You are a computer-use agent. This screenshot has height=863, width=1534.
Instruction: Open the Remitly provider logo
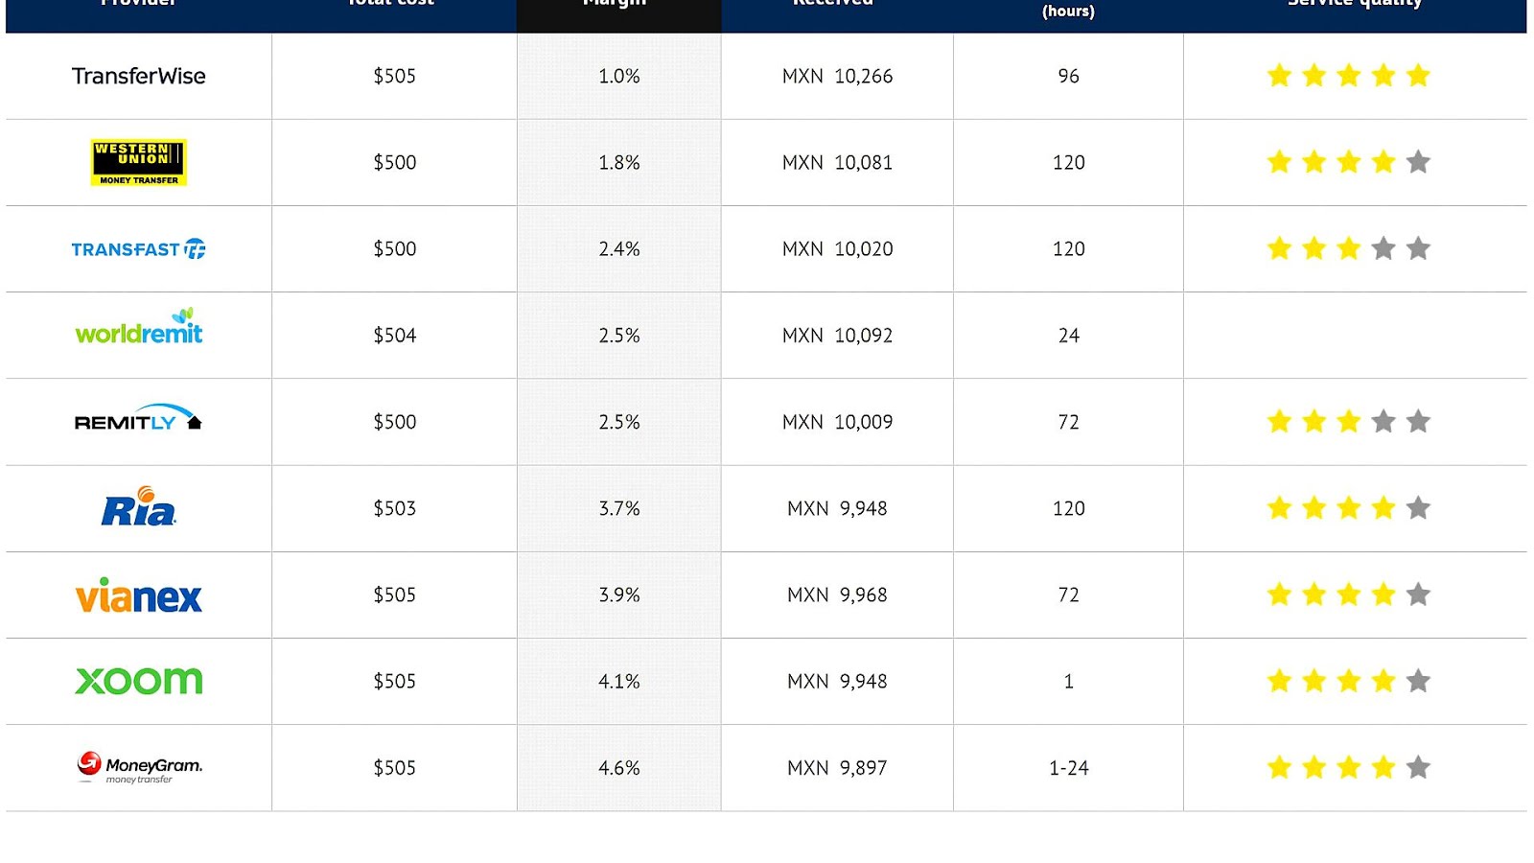pyautogui.click(x=139, y=419)
